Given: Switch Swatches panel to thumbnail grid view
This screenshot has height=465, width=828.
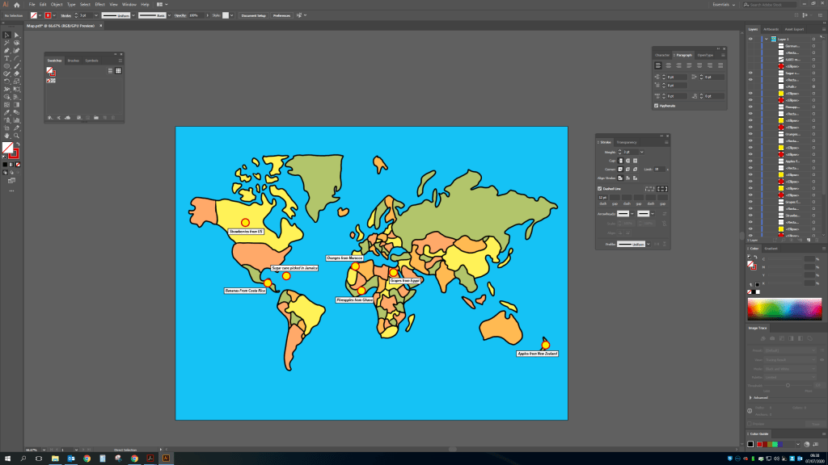Looking at the screenshot, I should [118, 70].
